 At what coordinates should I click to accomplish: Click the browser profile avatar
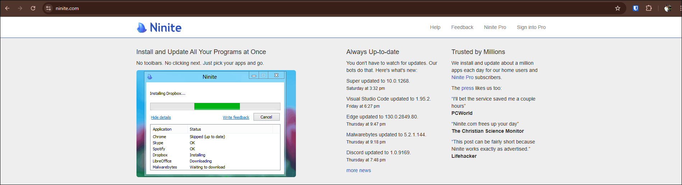(x=668, y=8)
